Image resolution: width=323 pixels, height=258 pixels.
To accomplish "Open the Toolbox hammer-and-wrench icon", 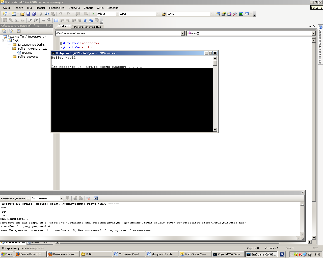I will tap(235, 14).
